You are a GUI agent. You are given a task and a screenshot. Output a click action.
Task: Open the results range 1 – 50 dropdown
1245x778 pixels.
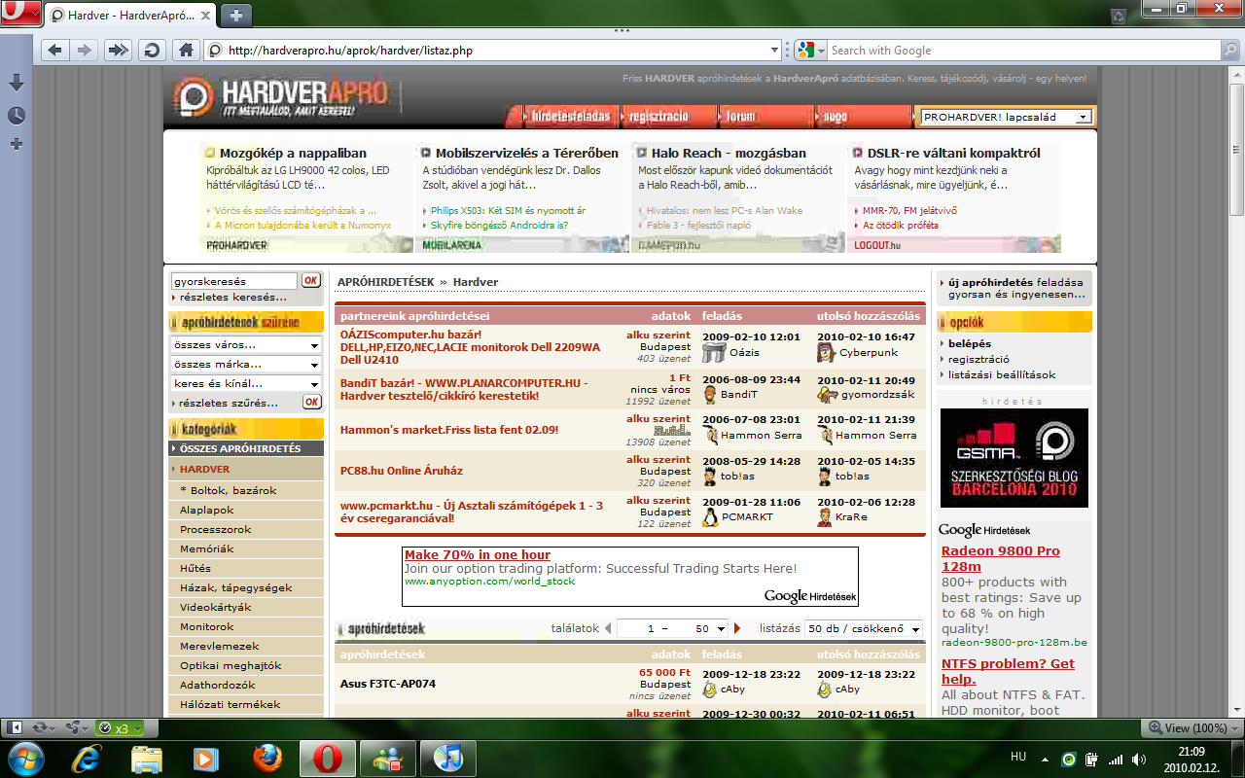point(672,629)
